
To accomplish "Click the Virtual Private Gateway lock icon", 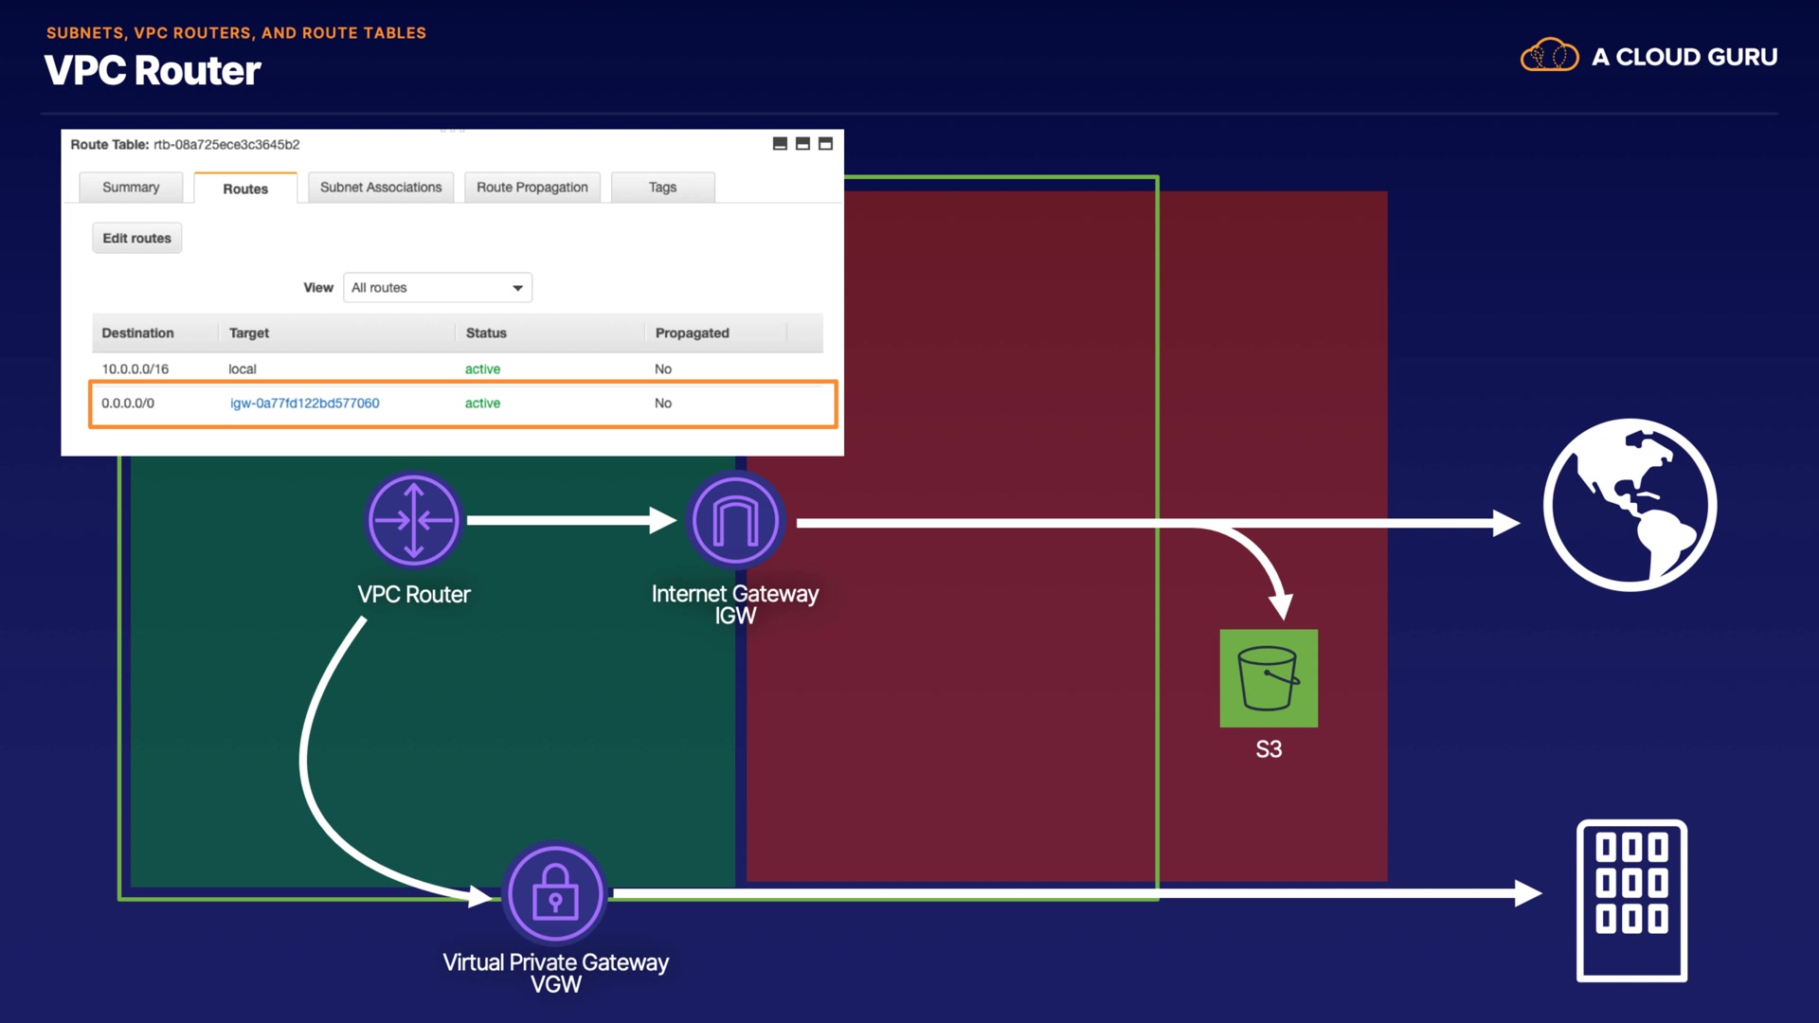I will 555,892.
